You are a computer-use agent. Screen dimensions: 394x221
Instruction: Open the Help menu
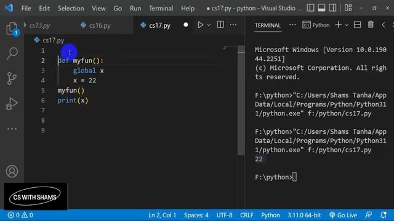pos(188,8)
